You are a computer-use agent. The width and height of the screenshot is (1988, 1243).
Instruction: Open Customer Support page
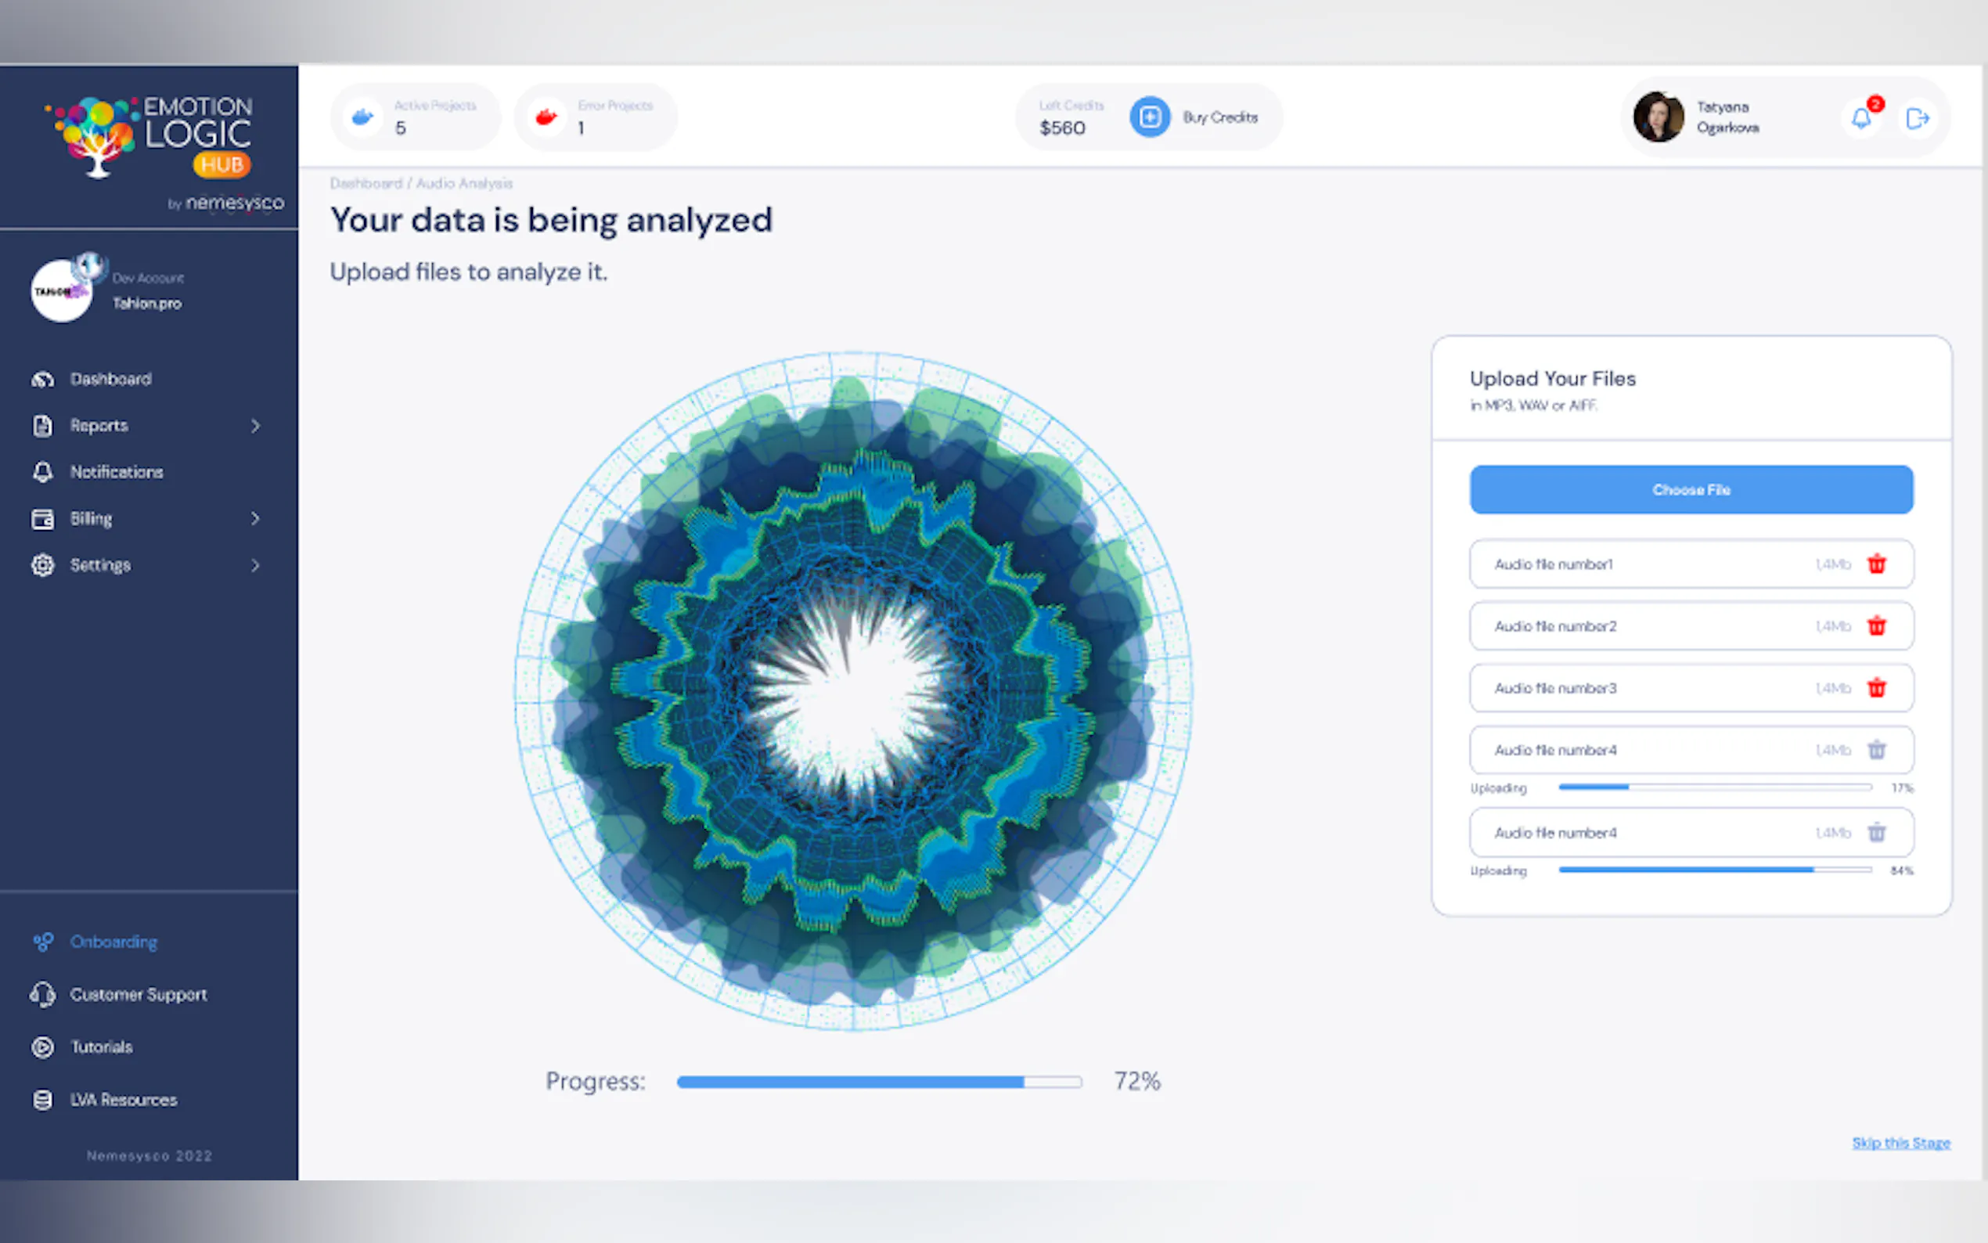(x=138, y=995)
